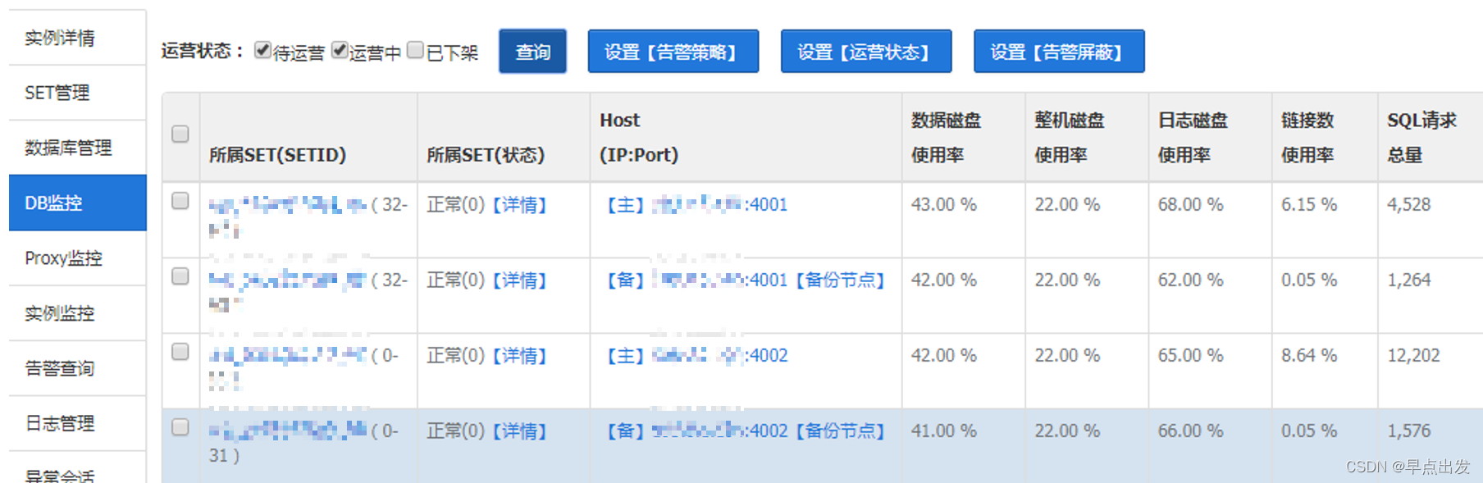The height and width of the screenshot is (483, 1483).
Task: Go to SET管理 in the sidebar
Action: click(77, 93)
